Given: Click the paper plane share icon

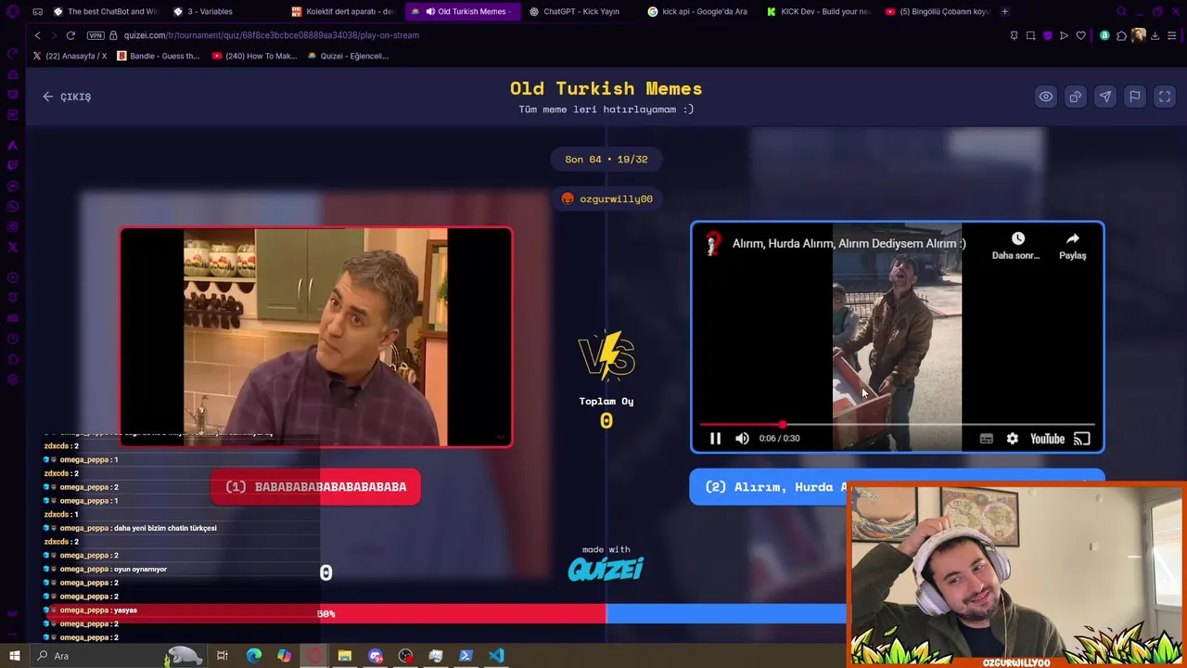Looking at the screenshot, I should tap(1104, 96).
